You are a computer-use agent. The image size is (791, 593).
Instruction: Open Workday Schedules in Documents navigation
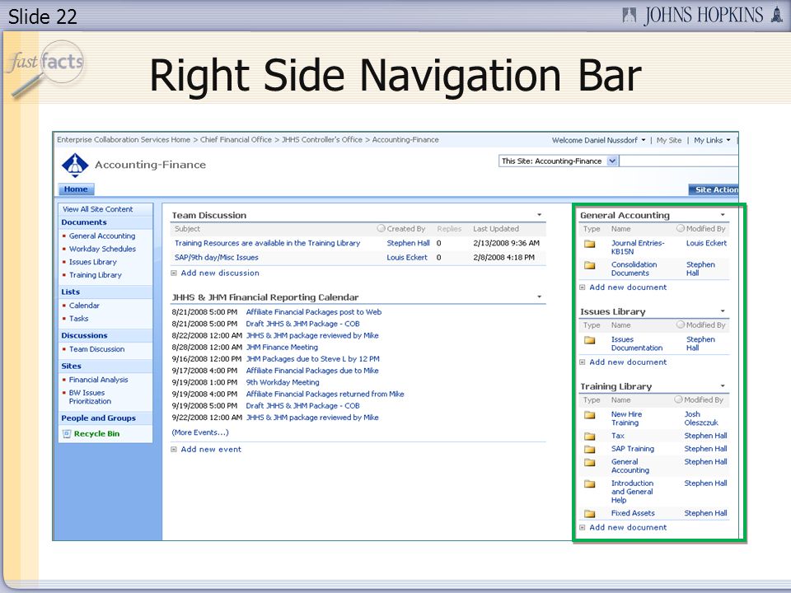(x=102, y=249)
